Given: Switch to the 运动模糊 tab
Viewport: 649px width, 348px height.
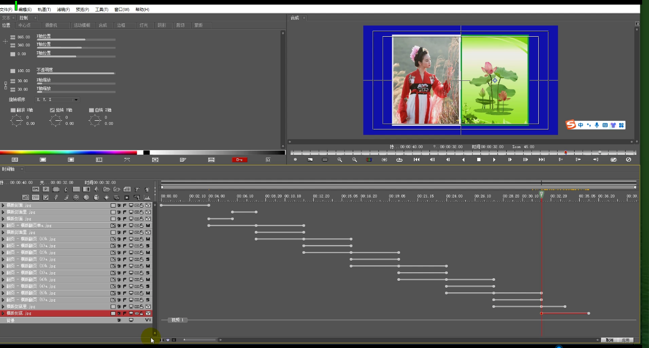Looking at the screenshot, I should tap(82, 25).
